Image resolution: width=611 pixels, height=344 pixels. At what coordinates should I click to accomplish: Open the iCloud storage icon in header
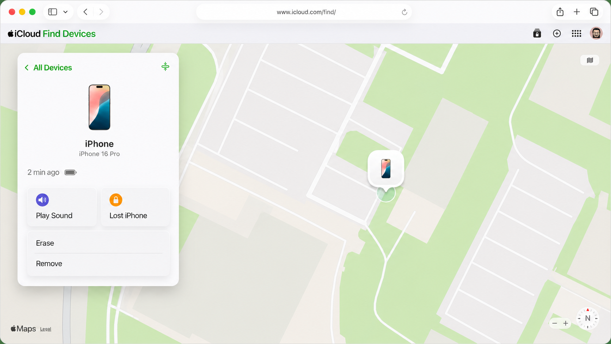click(x=537, y=34)
